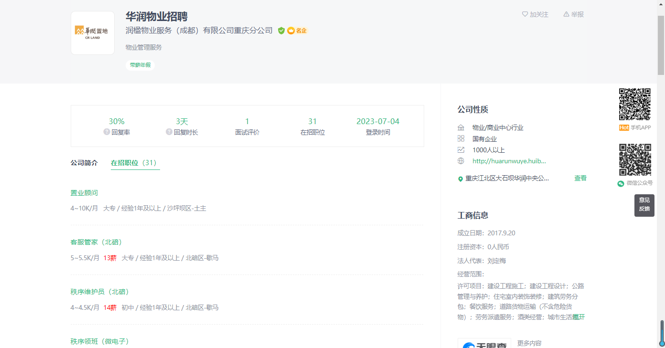Click 4~10K/月 salary of 置业顾问
665x348 pixels.
click(x=85, y=208)
